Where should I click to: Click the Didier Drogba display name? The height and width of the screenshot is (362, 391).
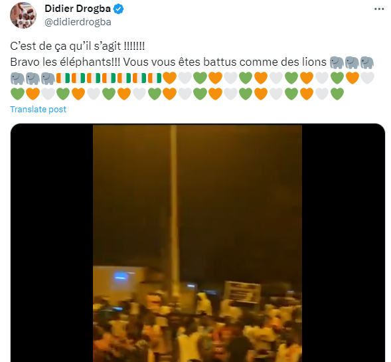pyautogui.click(x=78, y=9)
